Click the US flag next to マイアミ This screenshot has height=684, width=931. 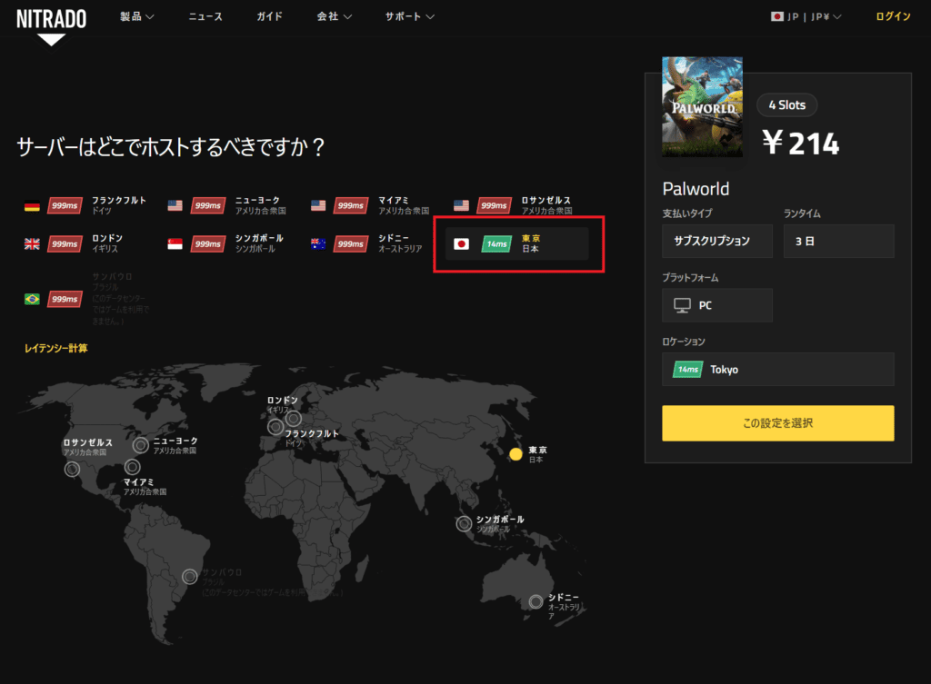click(318, 206)
